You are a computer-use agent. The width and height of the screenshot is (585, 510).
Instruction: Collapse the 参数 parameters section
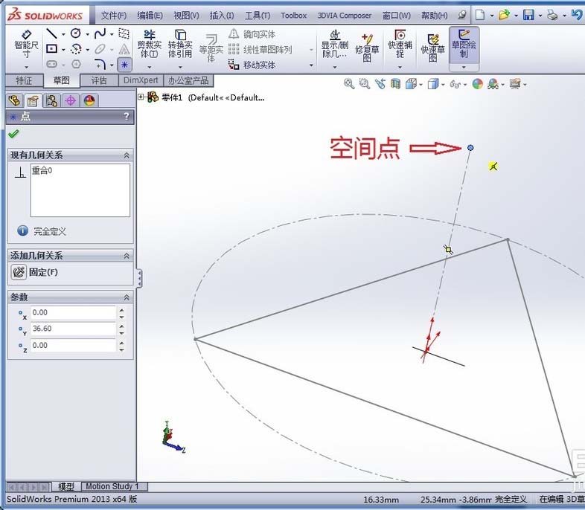point(127,297)
